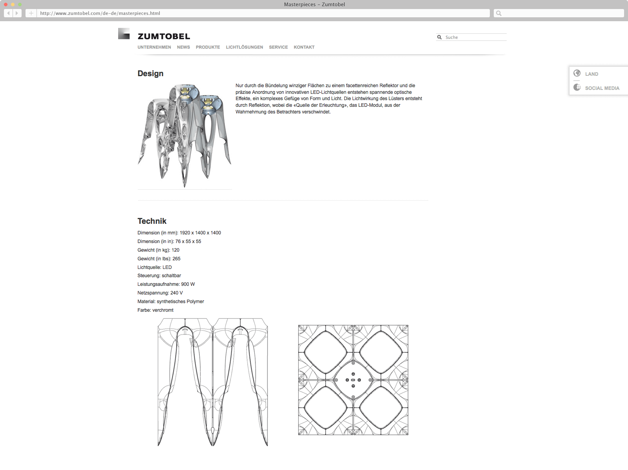The height and width of the screenshot is (470, 628).
Task: Click the Gewicht (in lbs): 265 line
Action: click(159, 259)
